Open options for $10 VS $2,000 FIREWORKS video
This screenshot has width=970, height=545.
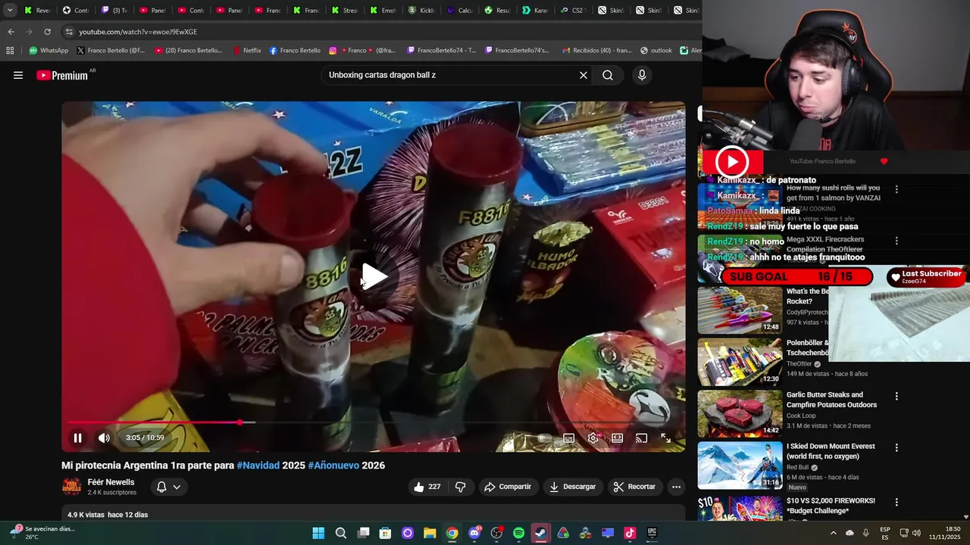click(x=896, y=502)
